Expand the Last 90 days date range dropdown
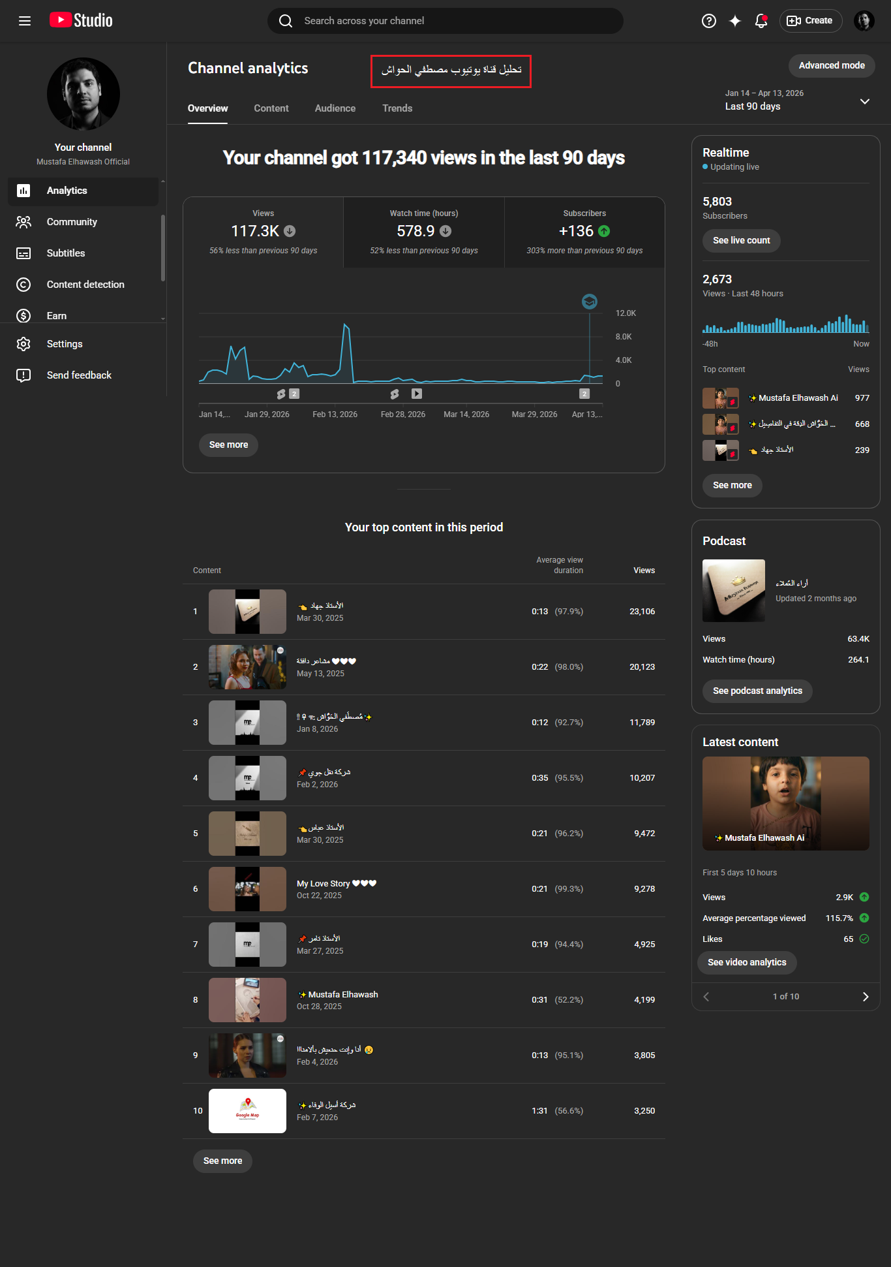 click(864, 101)
